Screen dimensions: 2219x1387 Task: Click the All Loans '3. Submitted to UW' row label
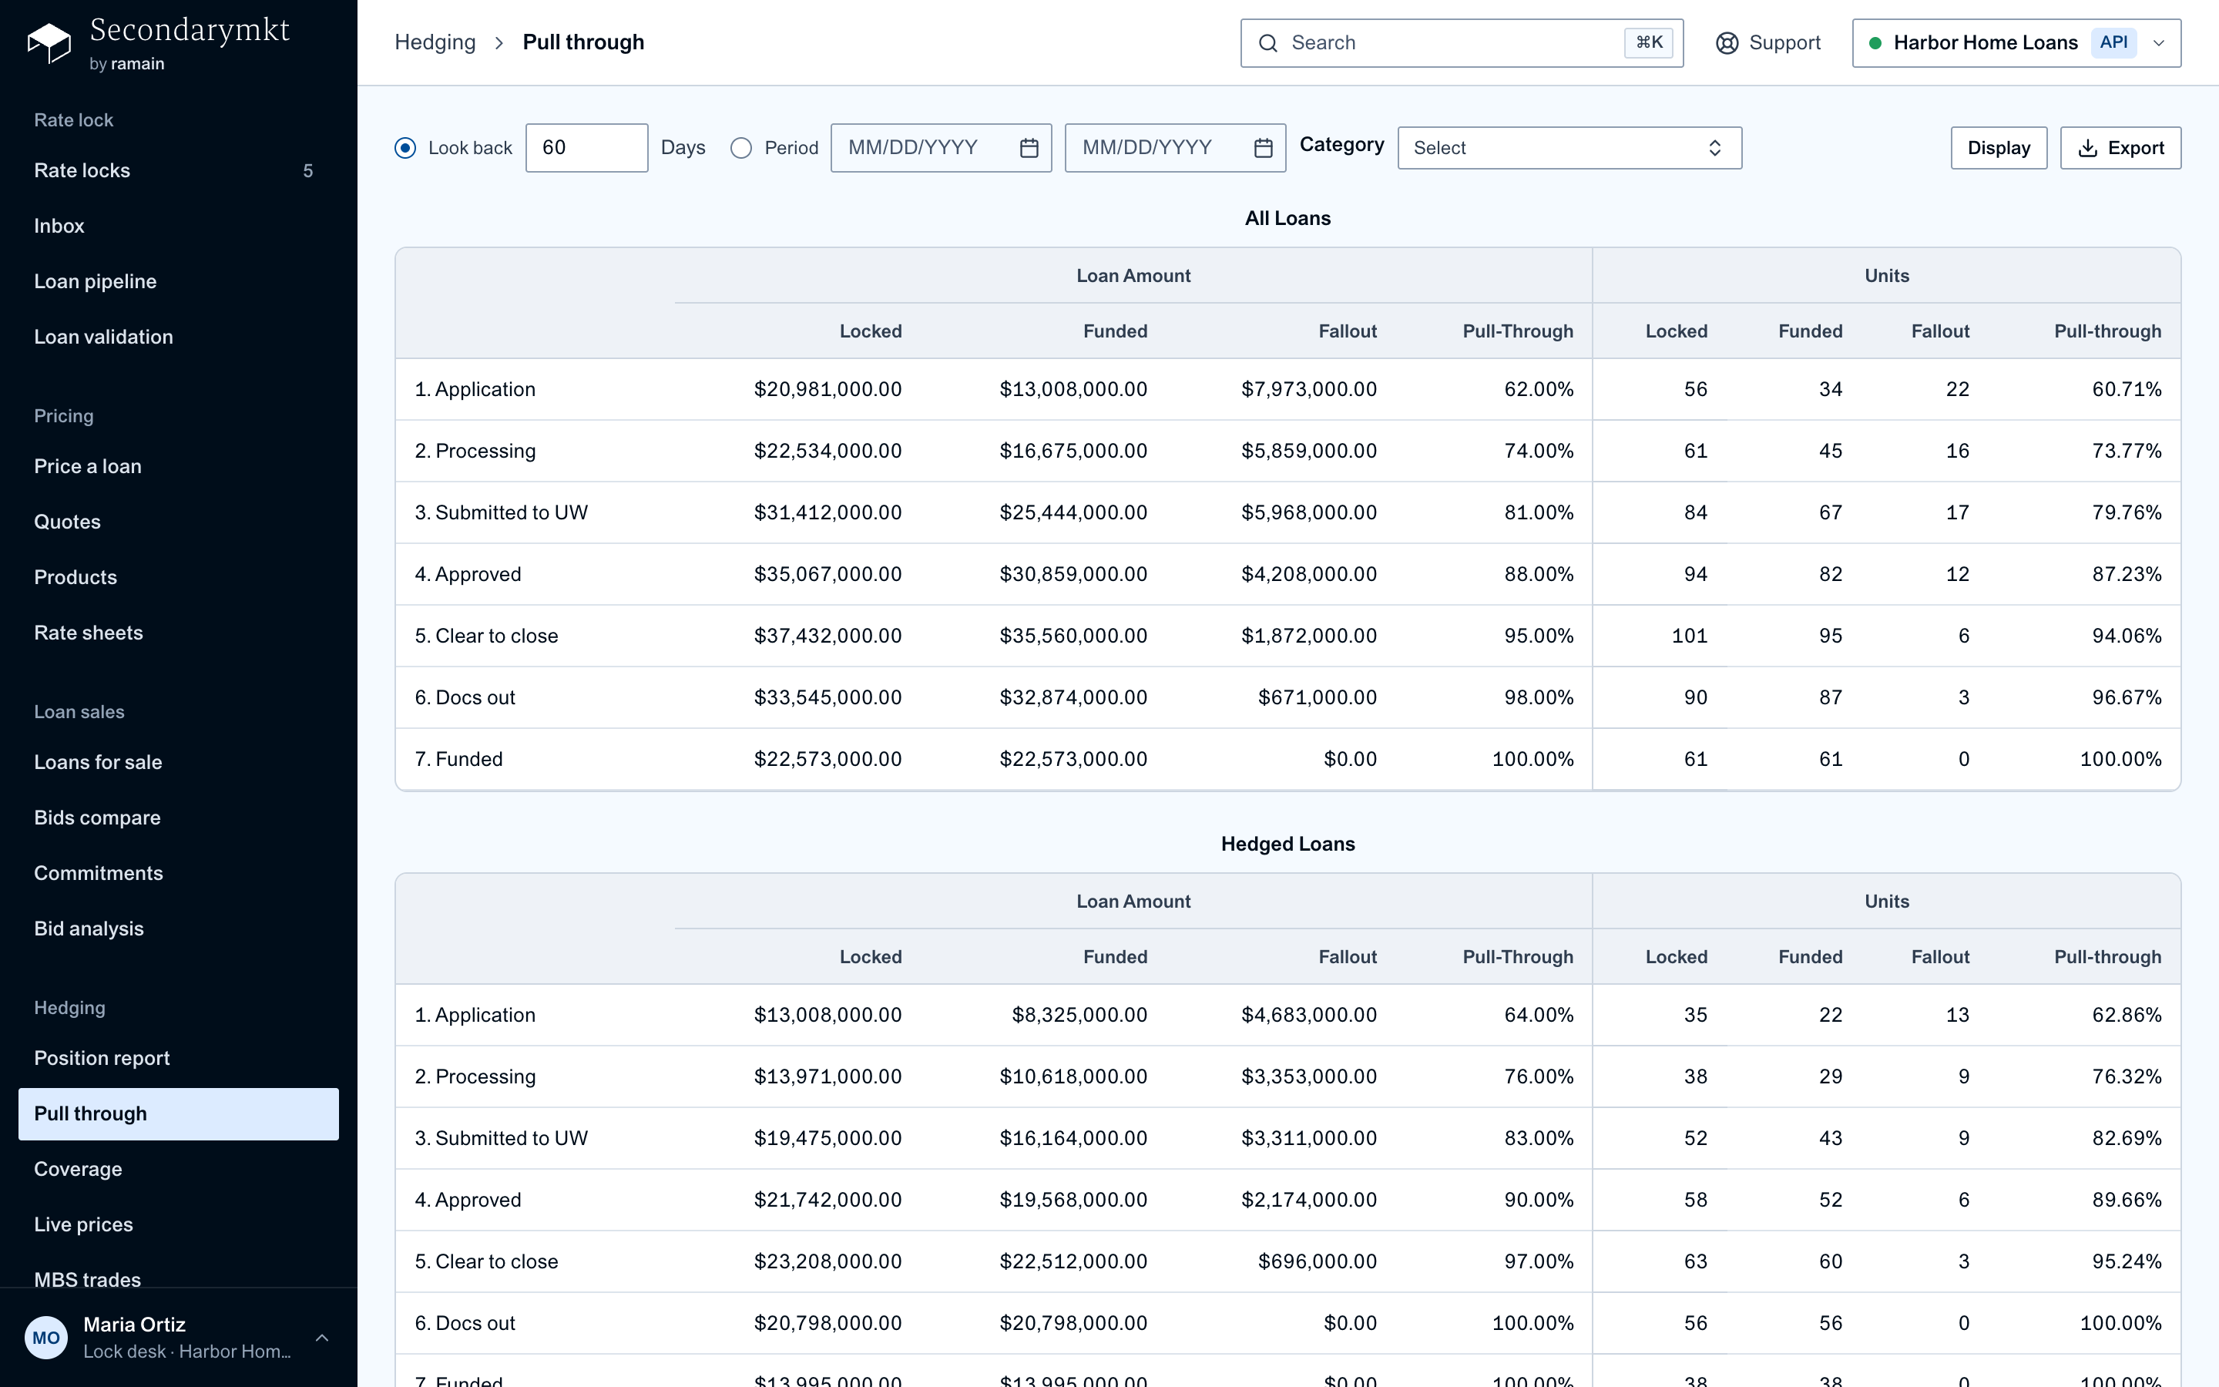(x=501, y=512)
